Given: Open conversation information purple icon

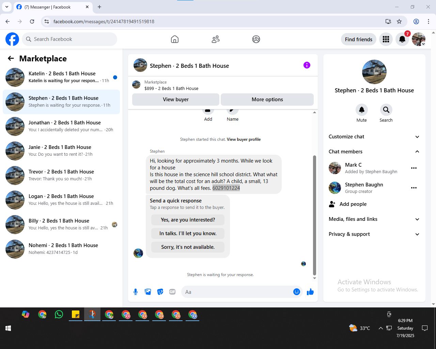Looking at the screenshot, I should [x=307, y=65].
